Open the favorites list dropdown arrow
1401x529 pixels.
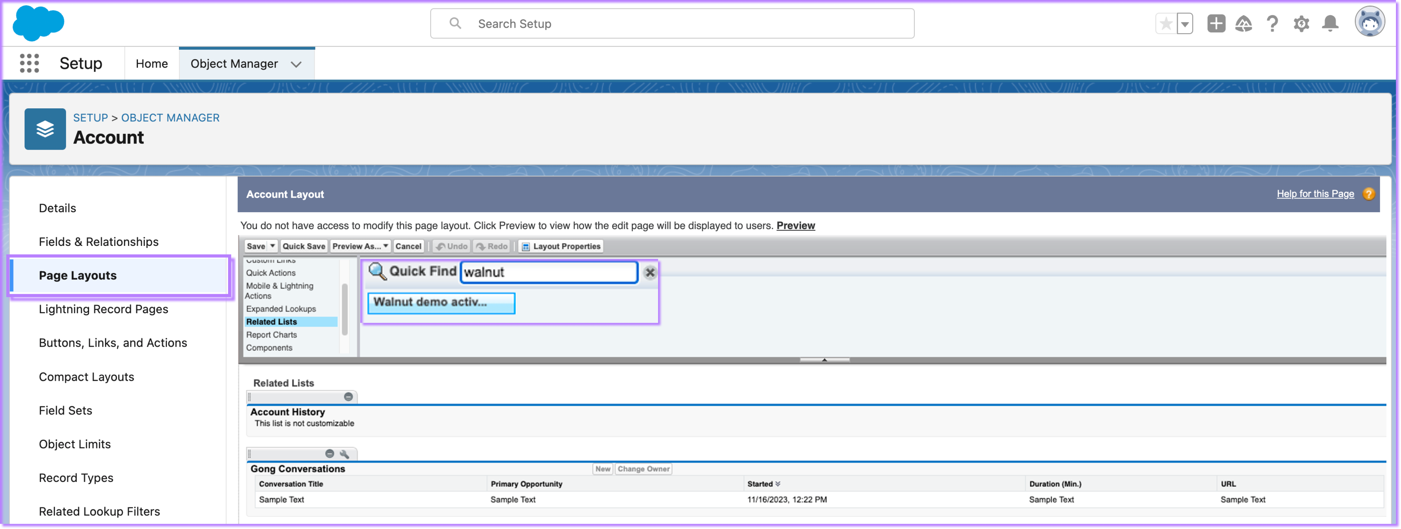1185,24
